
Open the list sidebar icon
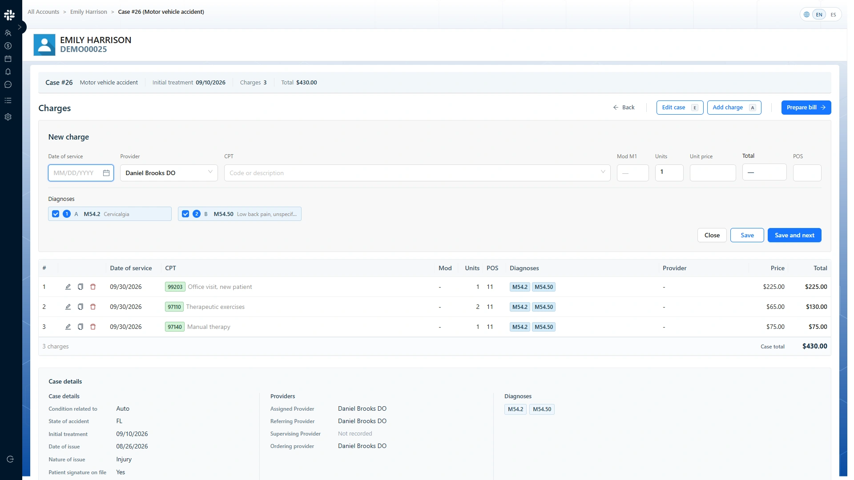(8, 100)
